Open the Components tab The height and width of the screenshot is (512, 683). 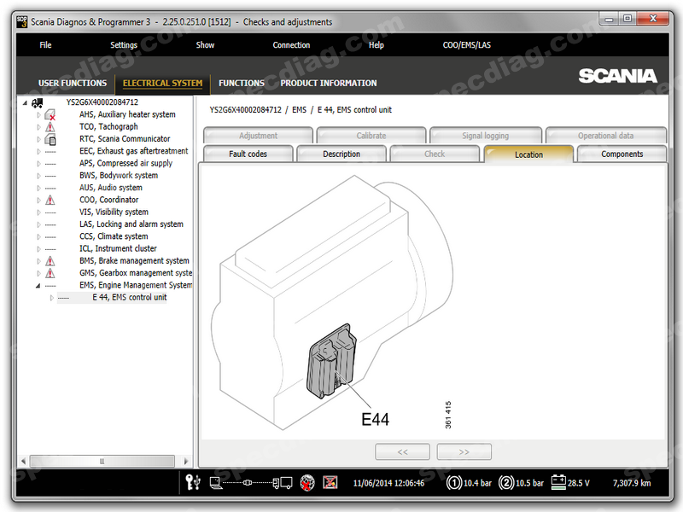click(622, 154)
